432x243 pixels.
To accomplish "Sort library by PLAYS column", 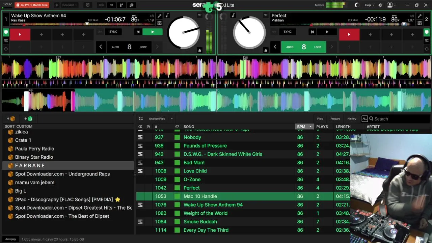I will (322, 127).
